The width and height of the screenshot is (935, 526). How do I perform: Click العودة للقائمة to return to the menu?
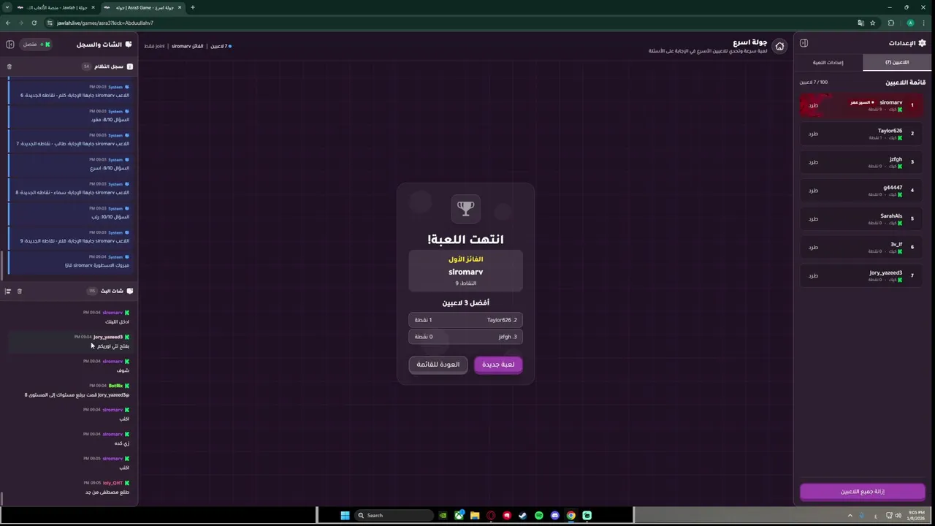click(x=438, y=365)
